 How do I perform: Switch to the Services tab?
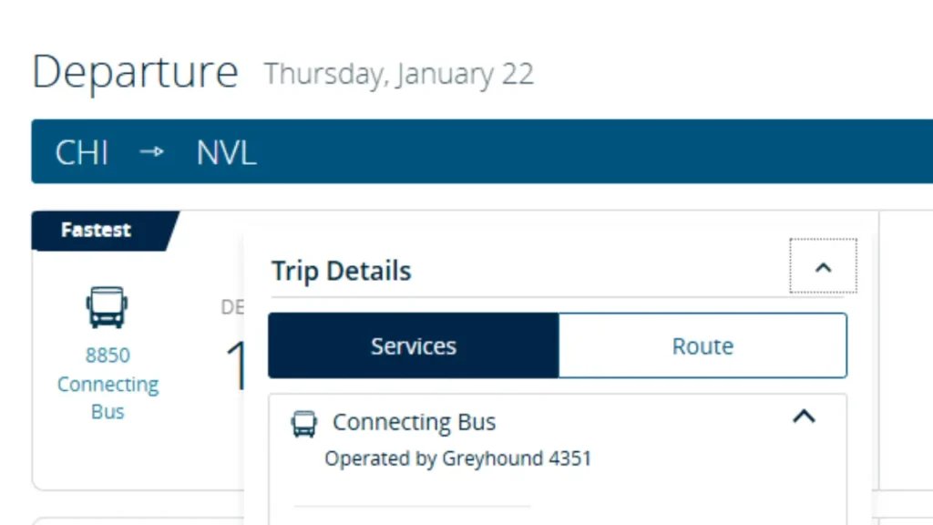tap(414, 346)
